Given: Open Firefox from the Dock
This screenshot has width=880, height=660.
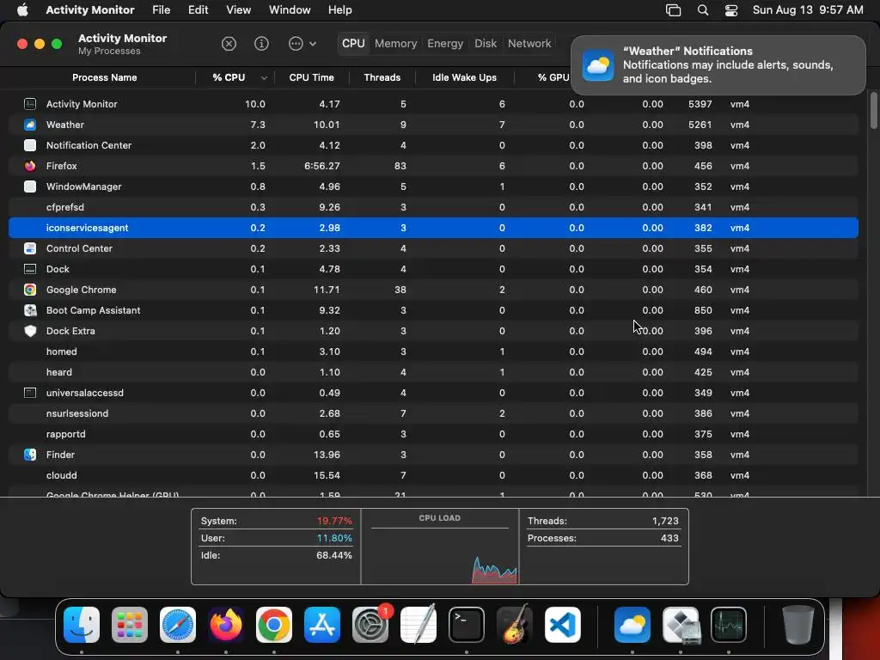Looking at the screenshot, I should [226, 625].
